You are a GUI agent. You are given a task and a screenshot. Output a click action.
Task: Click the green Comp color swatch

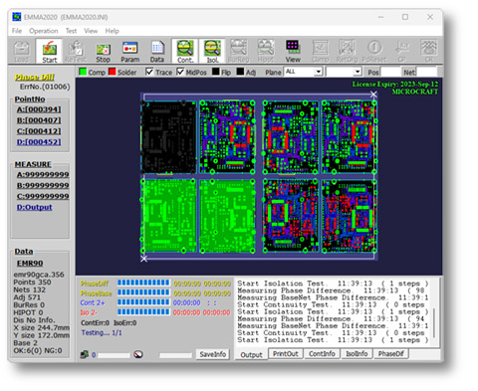[83, 72]
